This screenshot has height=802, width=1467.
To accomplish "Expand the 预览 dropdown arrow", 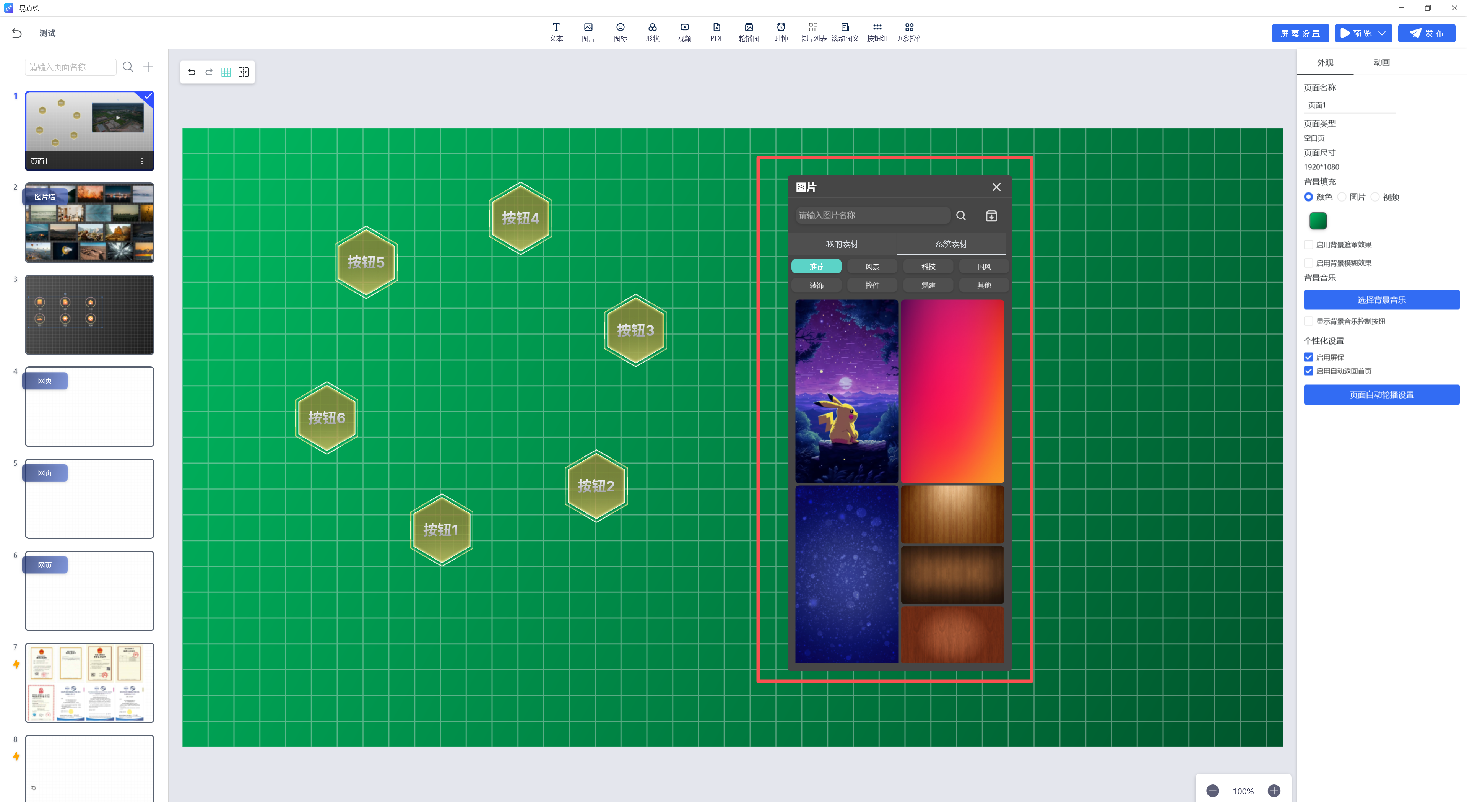I will click(x=1382, y=33).
